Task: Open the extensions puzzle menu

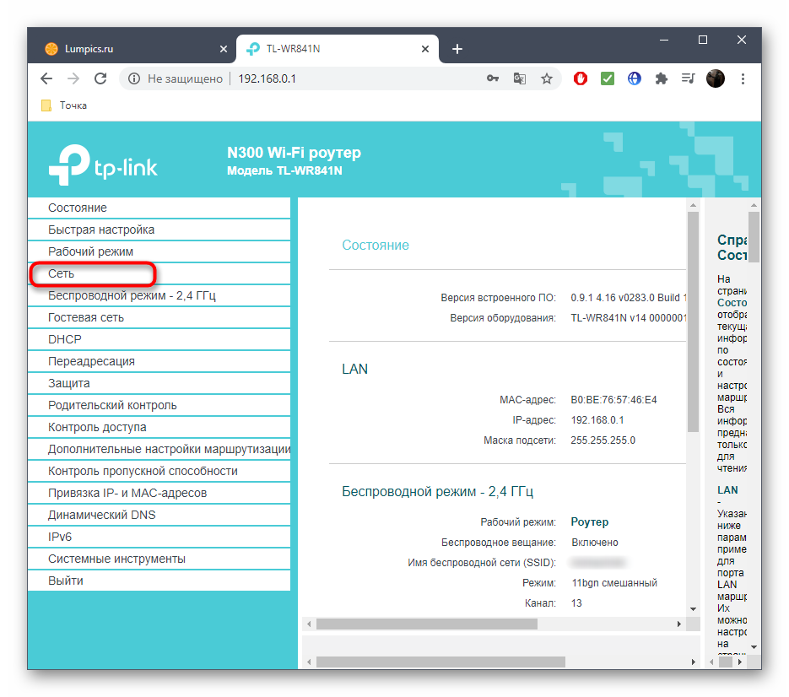Action: [662, 78]
